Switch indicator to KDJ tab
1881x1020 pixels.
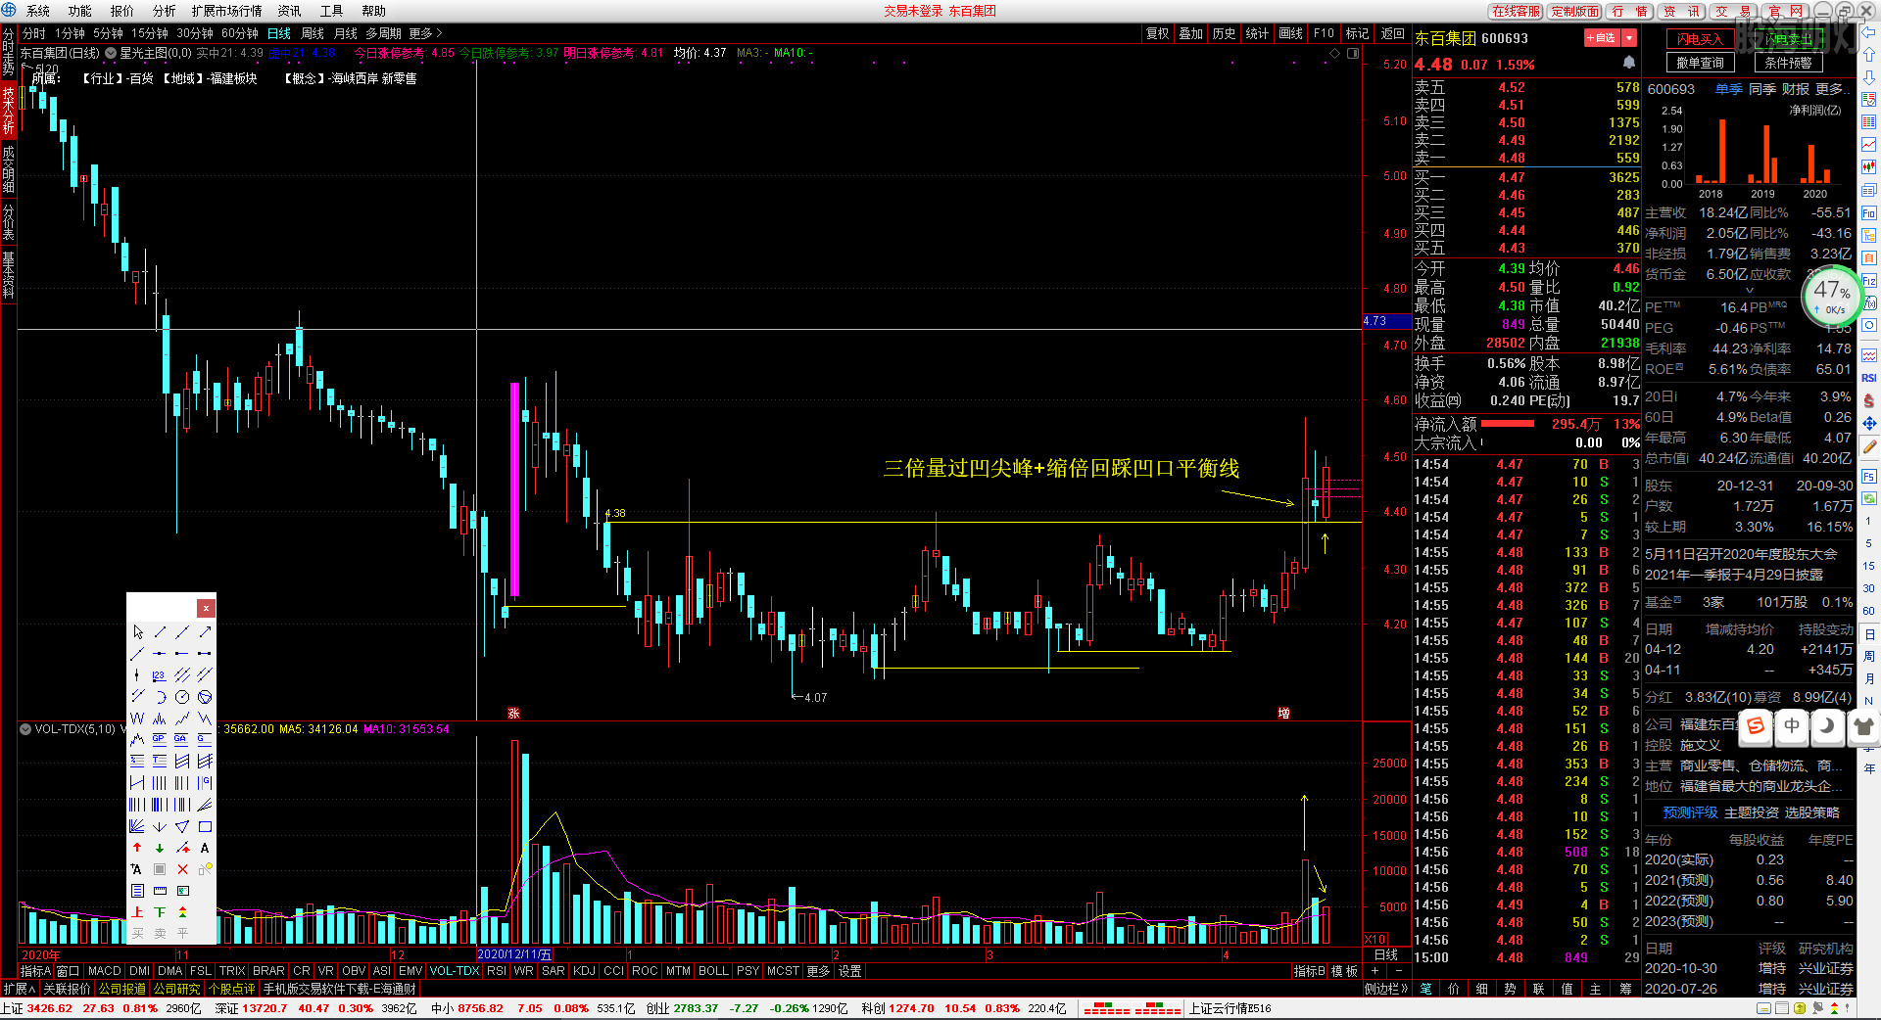[584, 971]
